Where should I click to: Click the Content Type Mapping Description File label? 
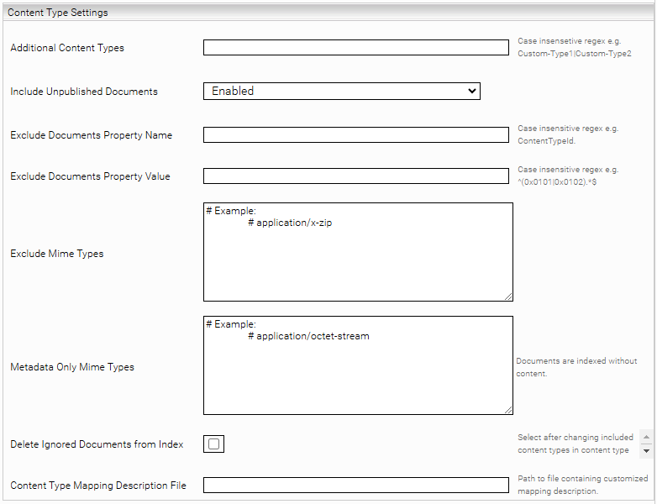(x=98, y=486)
